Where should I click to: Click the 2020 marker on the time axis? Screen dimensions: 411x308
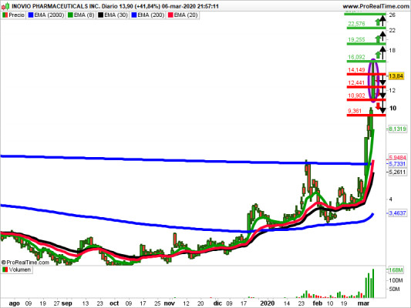pyautogui.click(x=267, y=303)
